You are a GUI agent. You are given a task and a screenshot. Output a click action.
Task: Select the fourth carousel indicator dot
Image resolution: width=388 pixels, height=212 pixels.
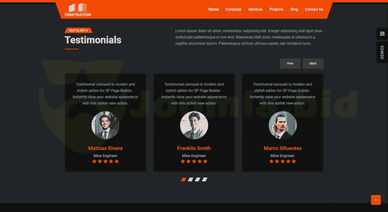(x=204, y=179)
